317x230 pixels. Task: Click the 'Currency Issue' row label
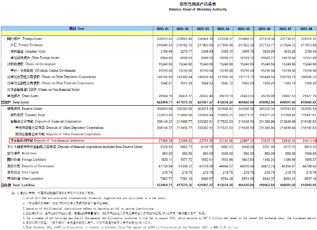(x=35, y=115)
